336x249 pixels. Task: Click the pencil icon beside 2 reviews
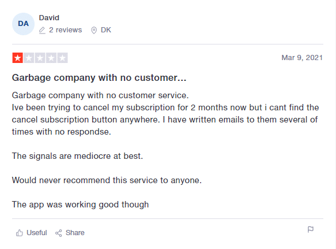[42, 30]
